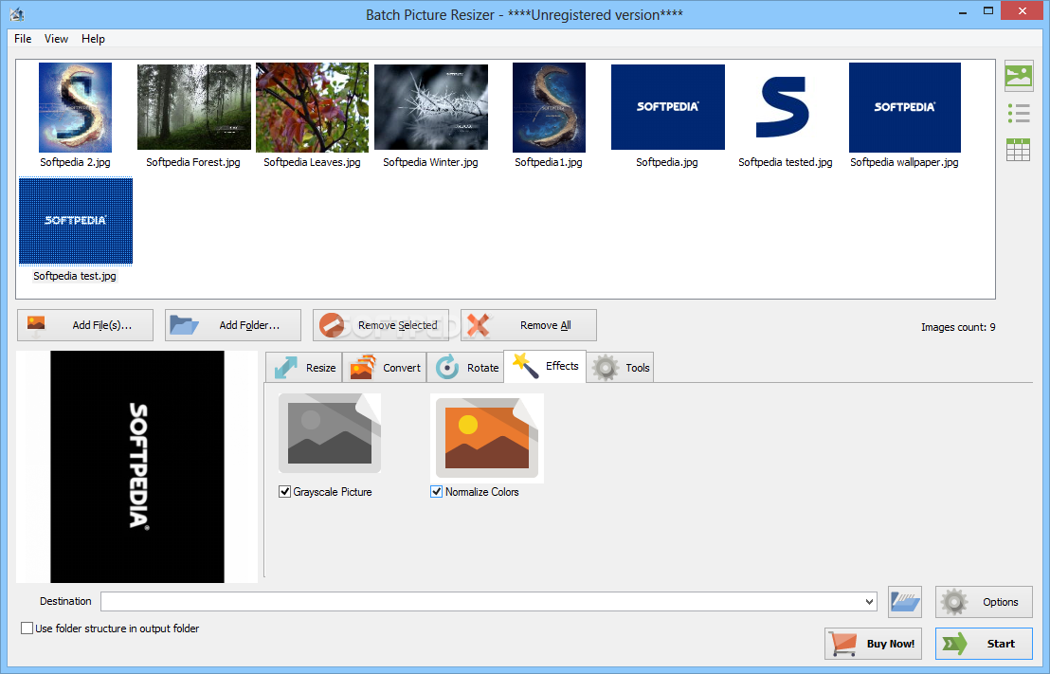Viewport: 1050px width, 674px height.
Task: Click the app icon in title bar
Action: pyautogui.click(x=17, y=14)
